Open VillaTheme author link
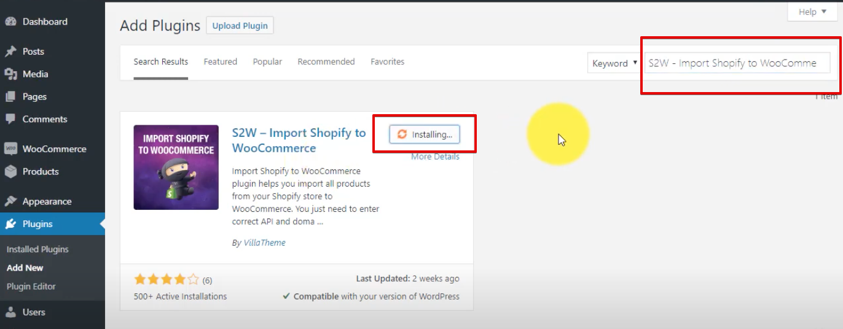843x329 pixels. (265, 242)
